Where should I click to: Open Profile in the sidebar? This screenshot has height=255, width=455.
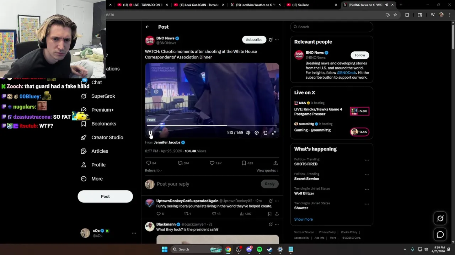(93, 165)
